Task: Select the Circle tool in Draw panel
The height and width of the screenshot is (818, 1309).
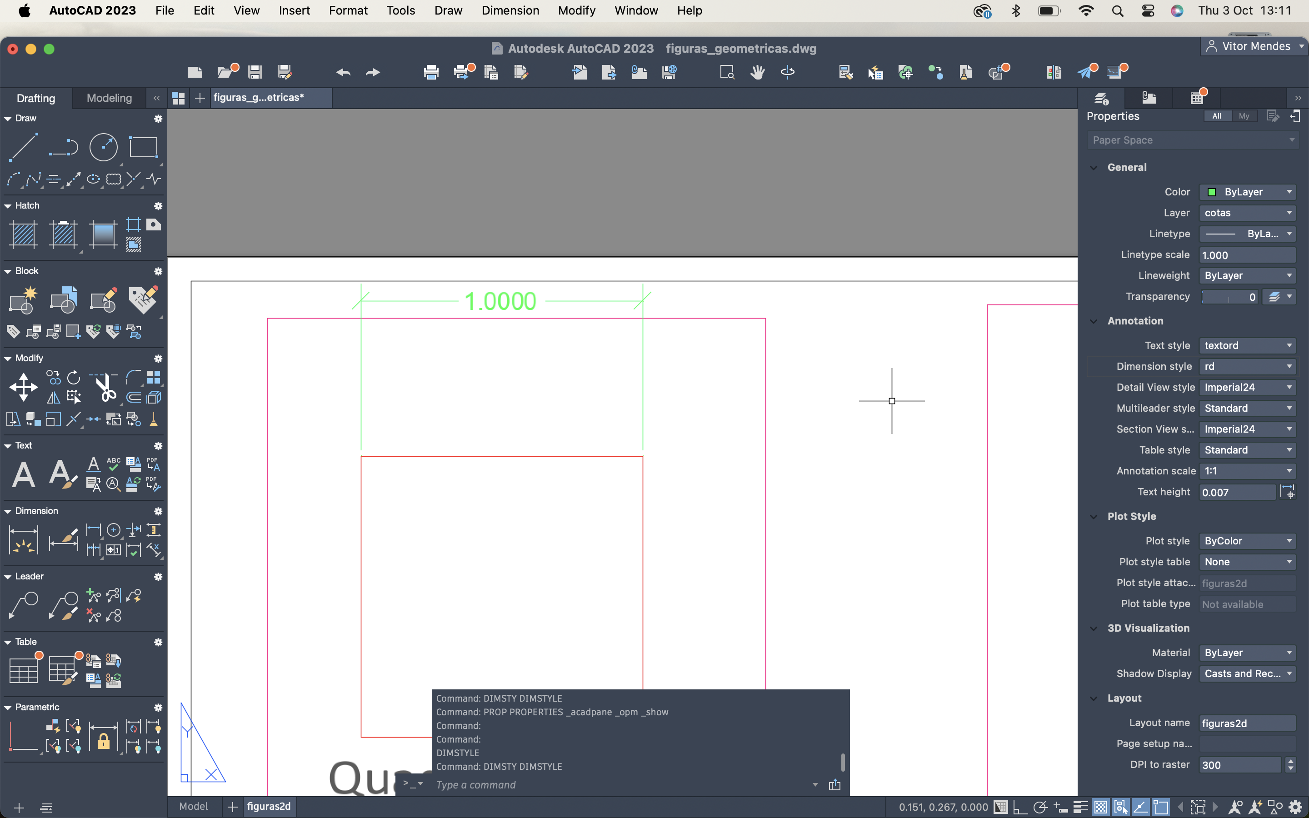Action: [103, 147]
